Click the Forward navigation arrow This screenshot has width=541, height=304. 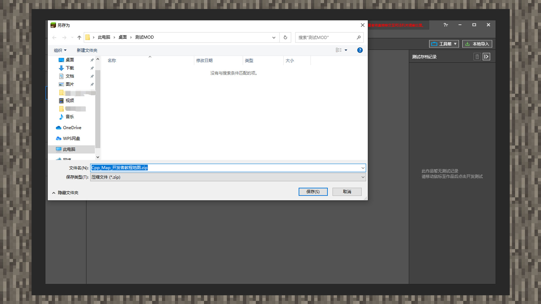tap(64, 37)
